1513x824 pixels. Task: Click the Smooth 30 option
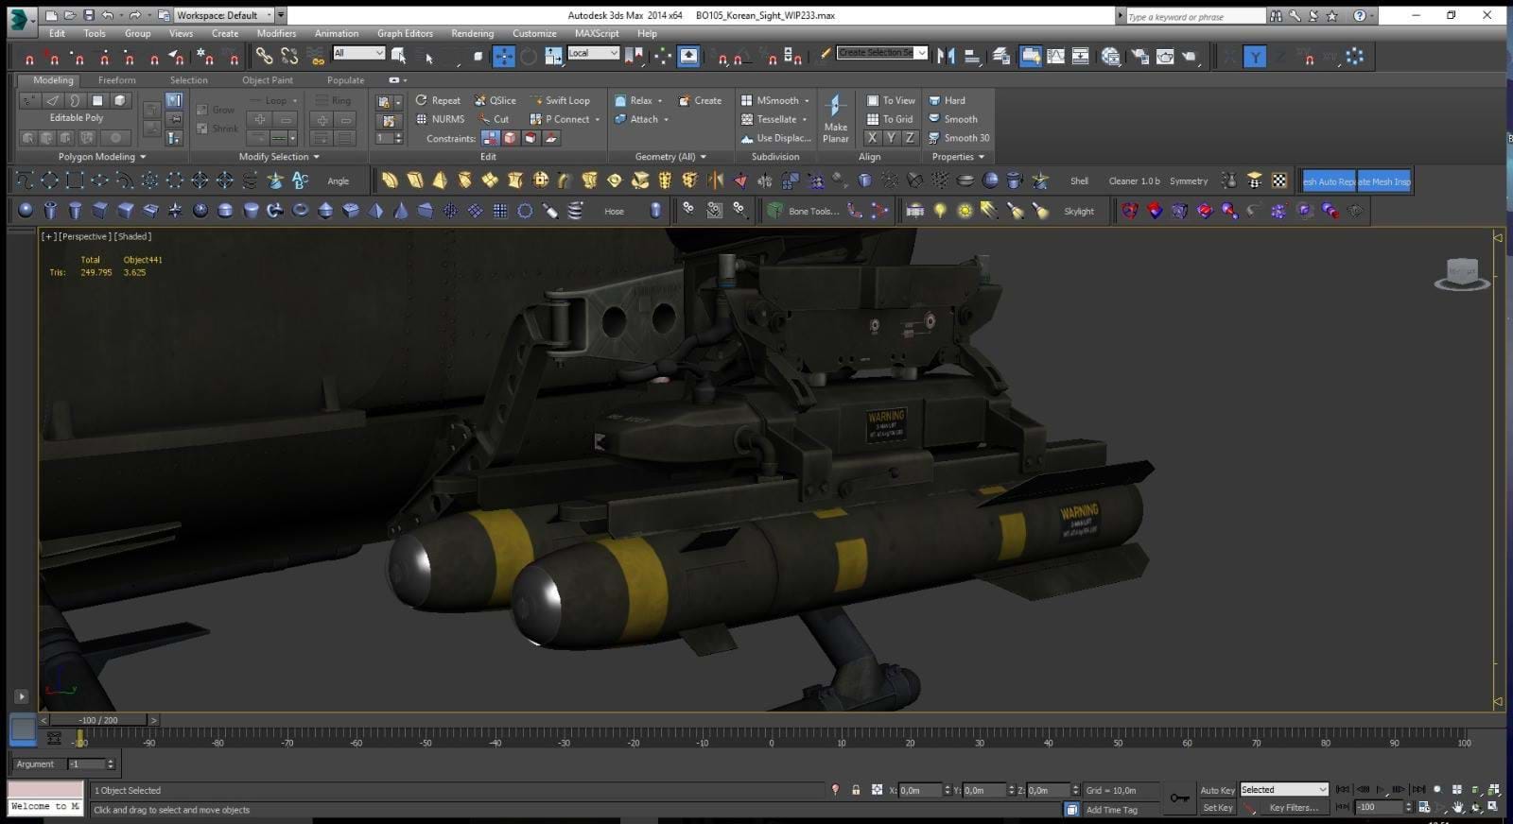coord(959,138)
